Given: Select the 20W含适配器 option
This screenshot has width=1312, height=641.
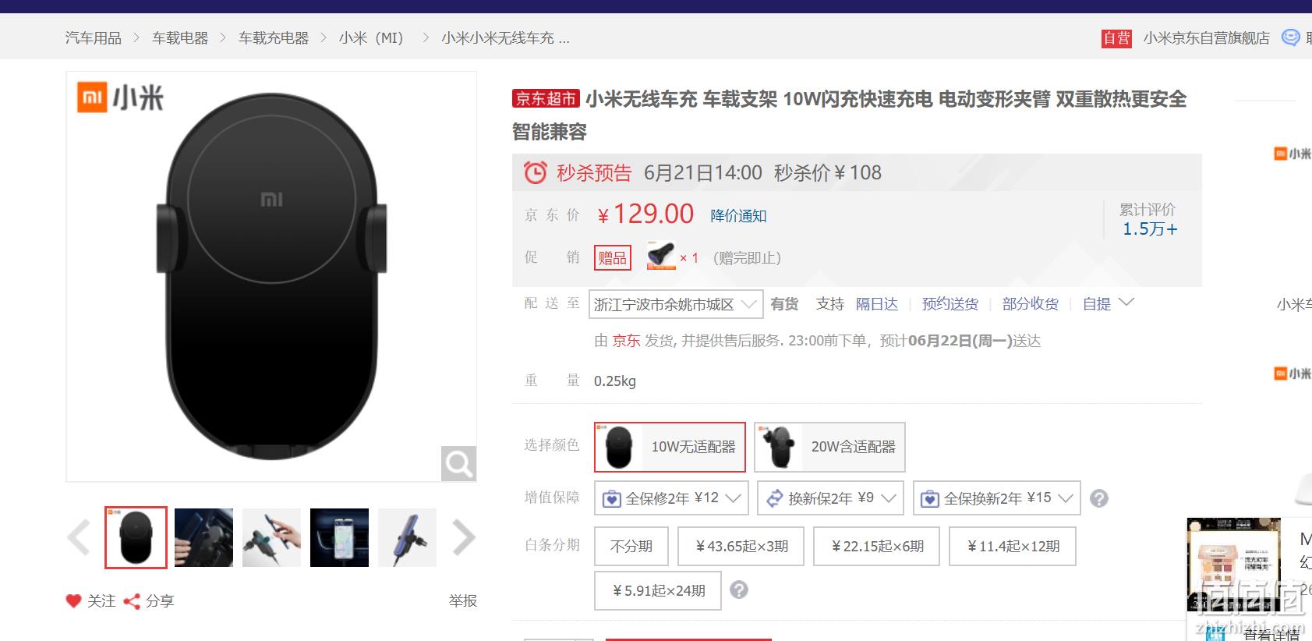Looking at the screenshot, I should coord(829,447).
